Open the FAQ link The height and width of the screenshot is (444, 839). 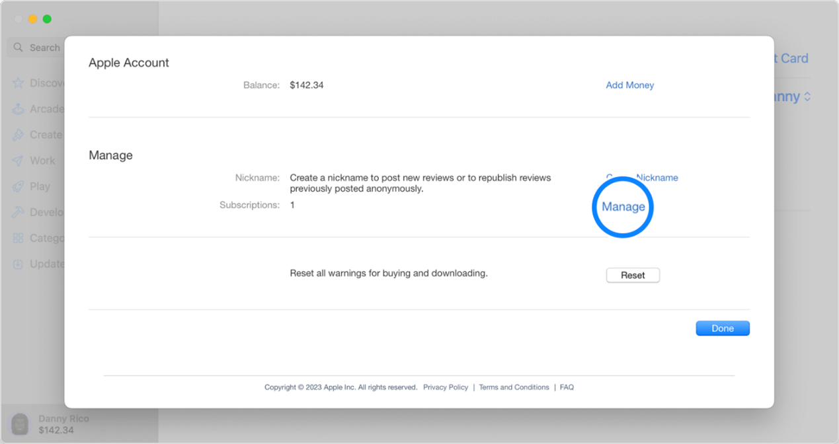coord(567,387)
